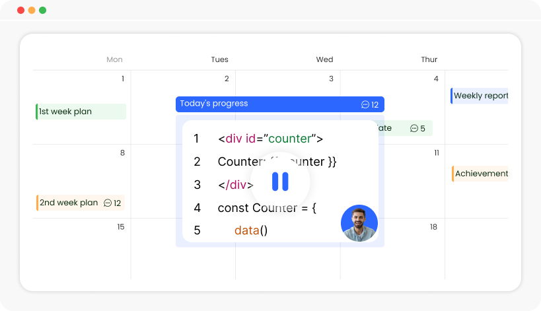Click comment icon on 2nd week plan
Screen dimensions: 541x311
[x=108, y=203]
